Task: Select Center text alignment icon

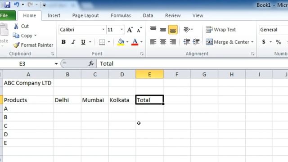Action: coord(163,42)
